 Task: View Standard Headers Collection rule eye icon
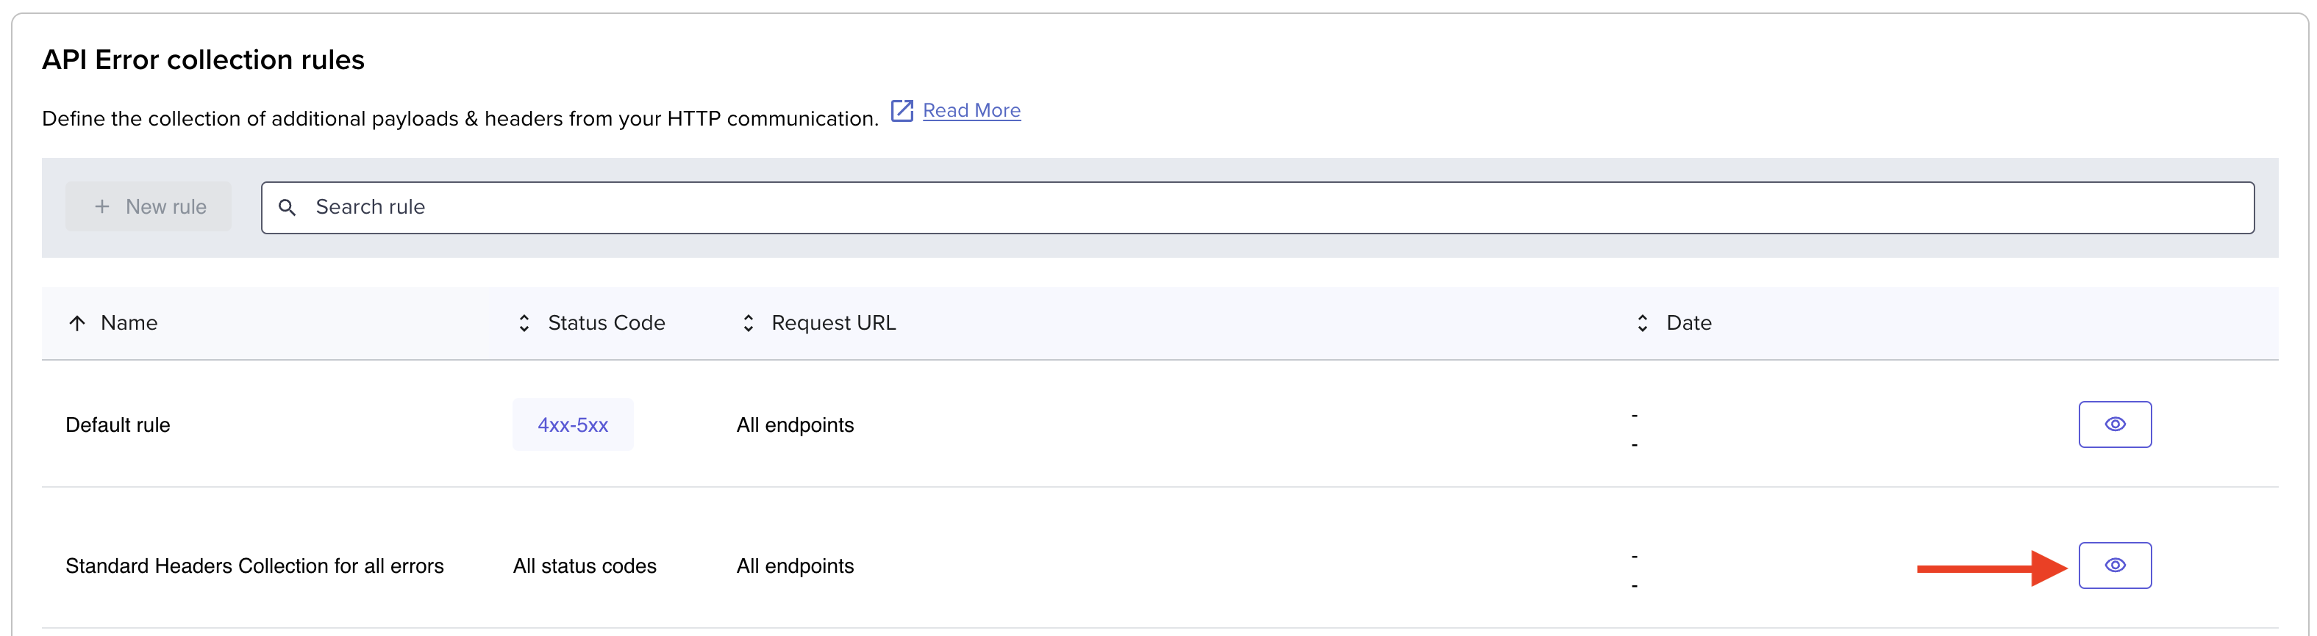(x=2115, y=565)
